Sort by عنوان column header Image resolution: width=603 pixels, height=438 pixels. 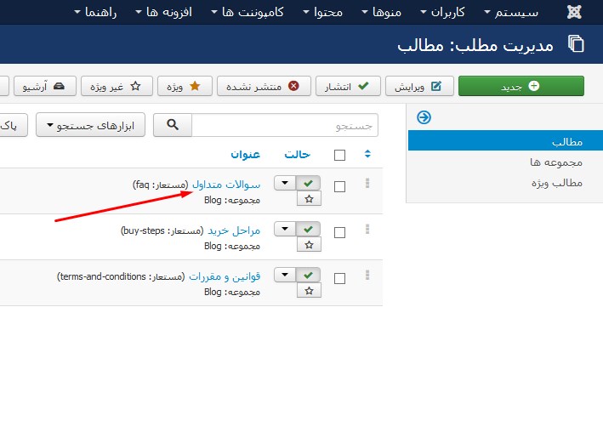pos(245,154)
